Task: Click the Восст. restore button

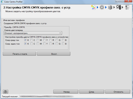Action: click(x=54, y=54)
